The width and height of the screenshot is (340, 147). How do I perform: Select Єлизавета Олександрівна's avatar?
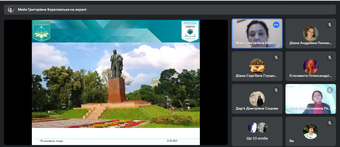pyautogui.click(x=310, y=66)
